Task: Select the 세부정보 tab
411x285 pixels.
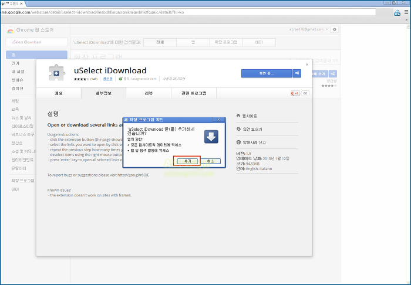Action: pos(103,93)
